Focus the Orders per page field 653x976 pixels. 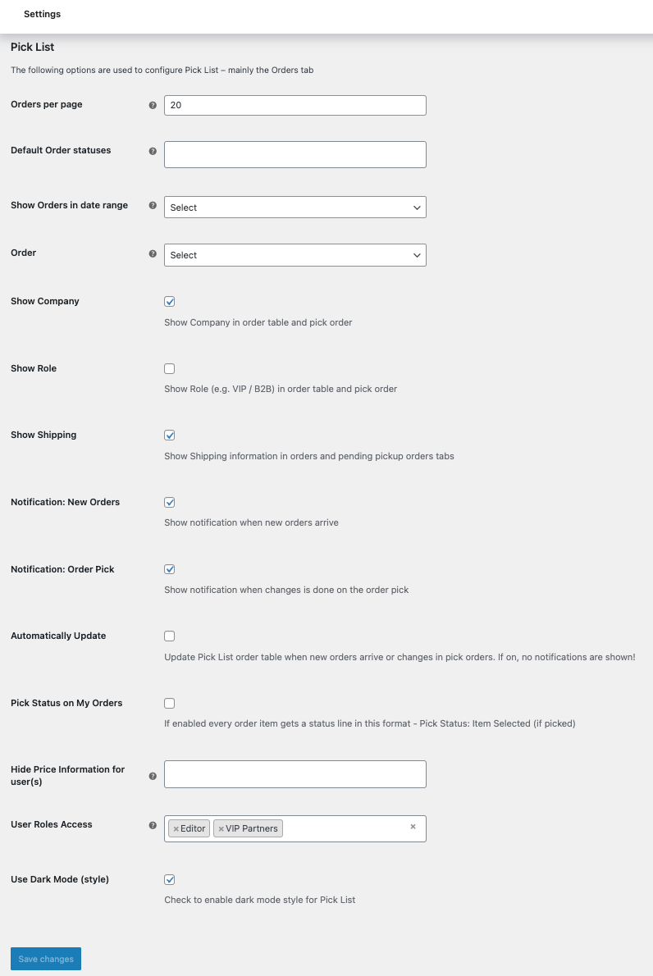point(295,106)
